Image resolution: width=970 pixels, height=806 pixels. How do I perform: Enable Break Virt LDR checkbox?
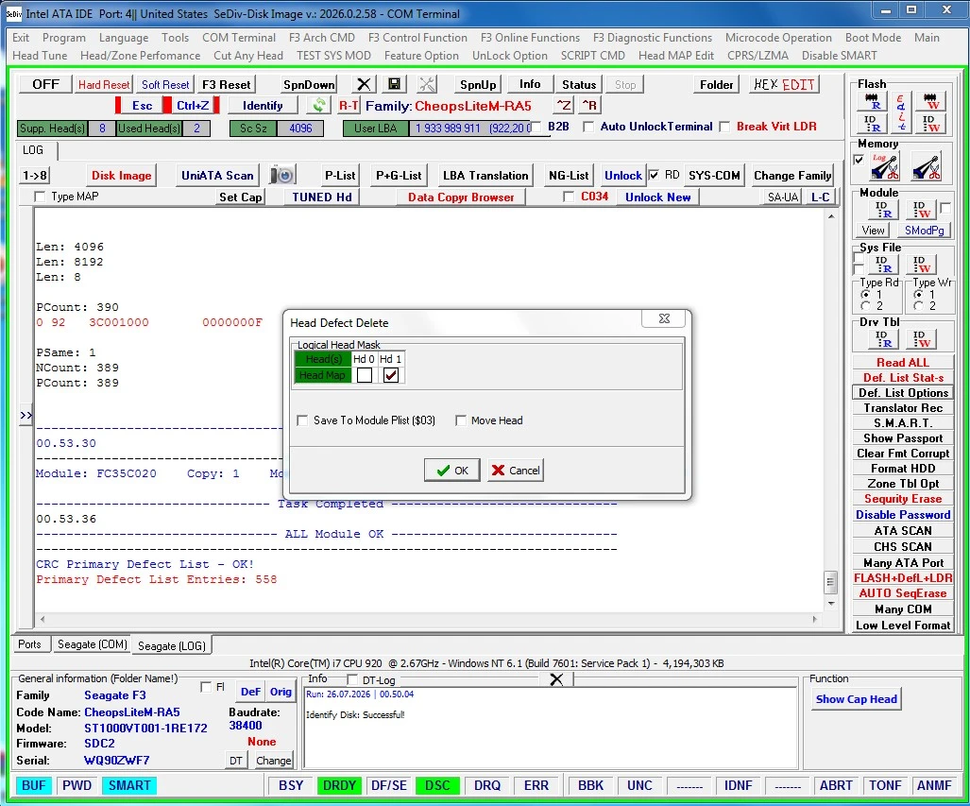click(x=724, y=127)
